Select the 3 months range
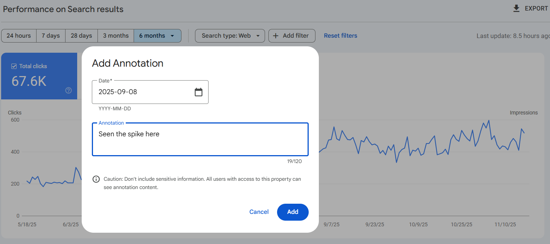This screenshot has width=550, height=244. pyautogui.click(x=116, y=36)
